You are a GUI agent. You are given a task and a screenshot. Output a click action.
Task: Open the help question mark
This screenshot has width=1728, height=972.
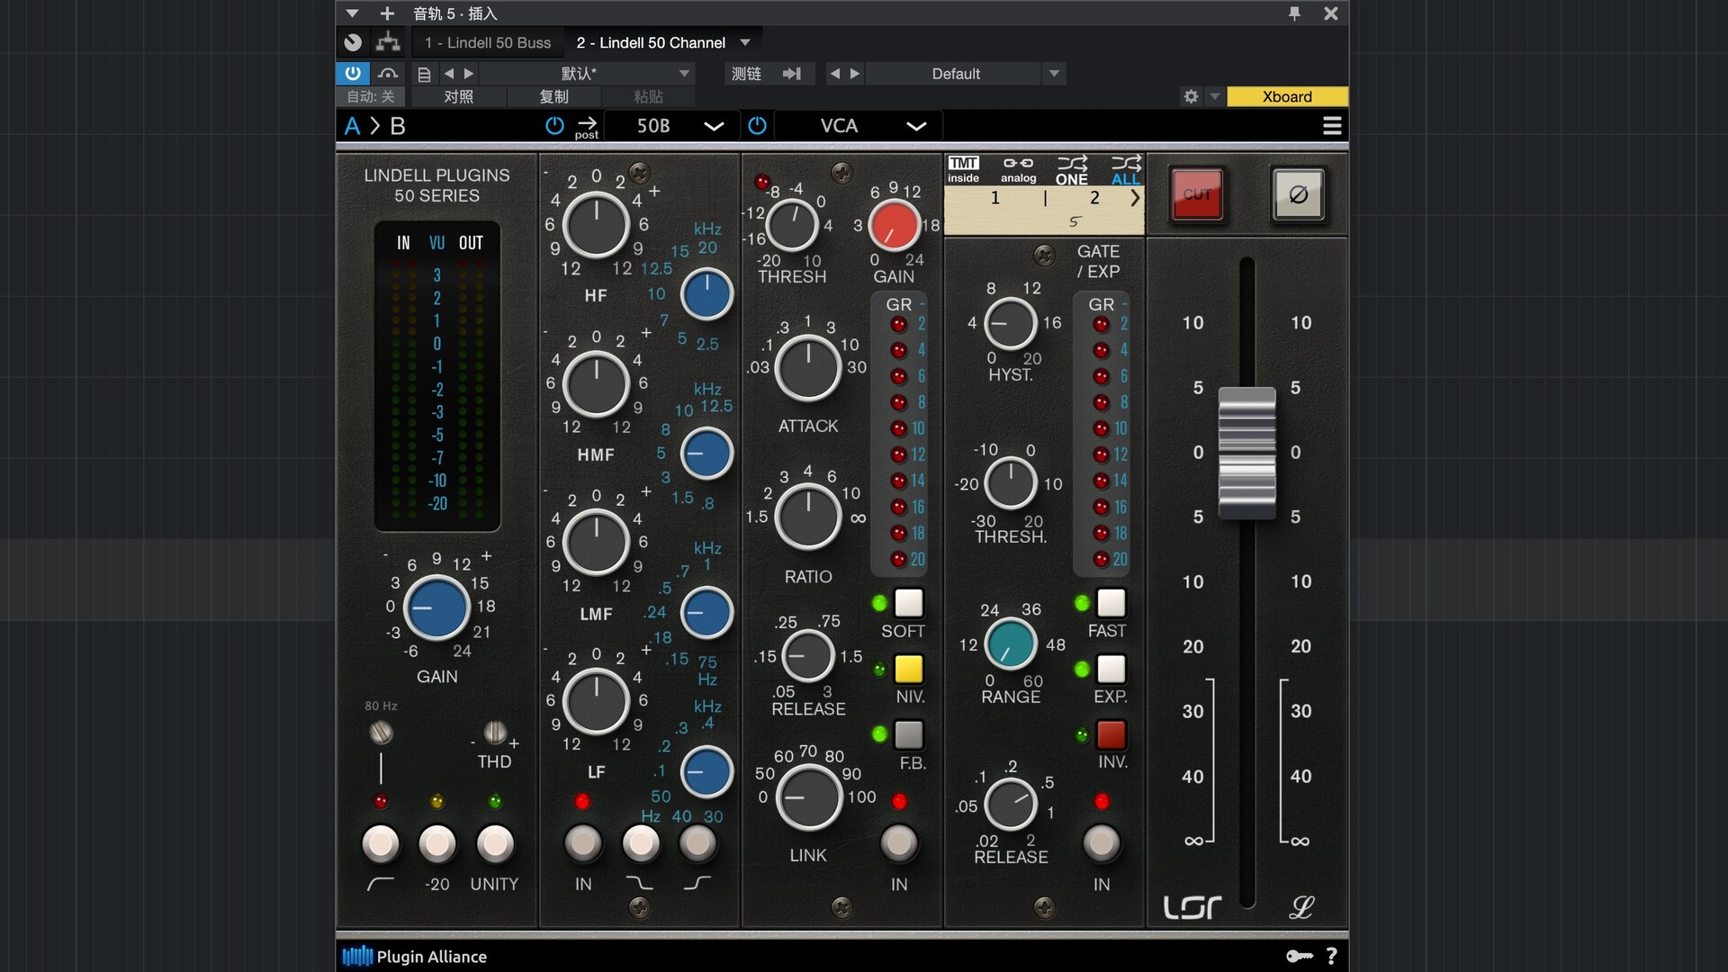[1331, 956]
